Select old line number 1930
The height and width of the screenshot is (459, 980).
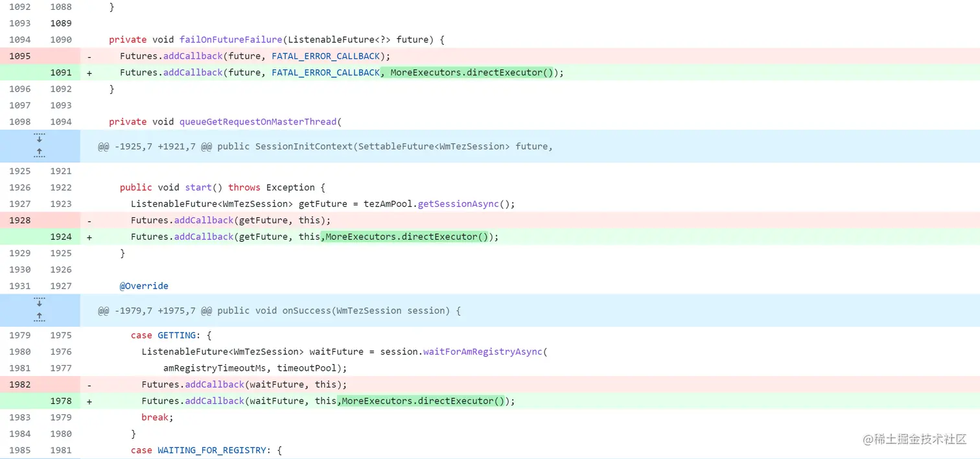coord(20,270)
